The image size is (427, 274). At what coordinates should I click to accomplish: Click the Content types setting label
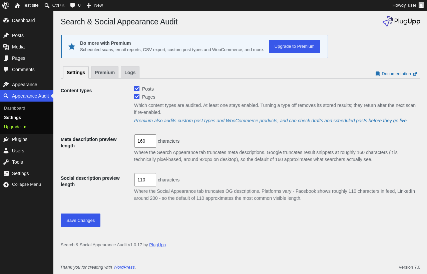[x=76, y=91]
